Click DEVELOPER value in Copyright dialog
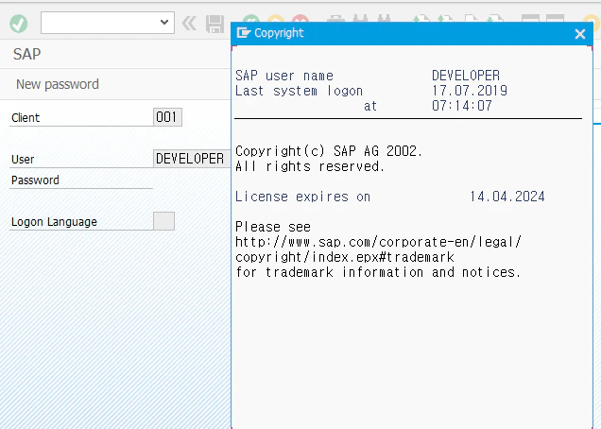 point(466,76)
